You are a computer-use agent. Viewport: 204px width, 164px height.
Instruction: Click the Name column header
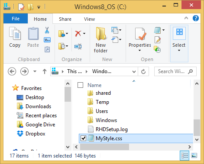(94, 85)
